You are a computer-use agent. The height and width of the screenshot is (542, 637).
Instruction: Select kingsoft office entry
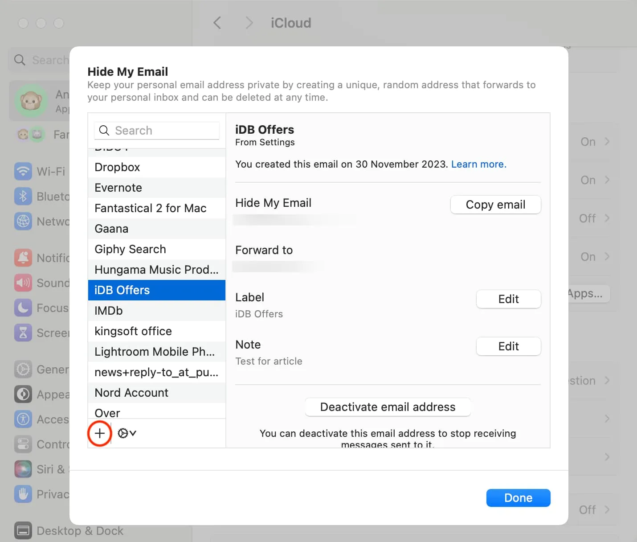[157, 331]
